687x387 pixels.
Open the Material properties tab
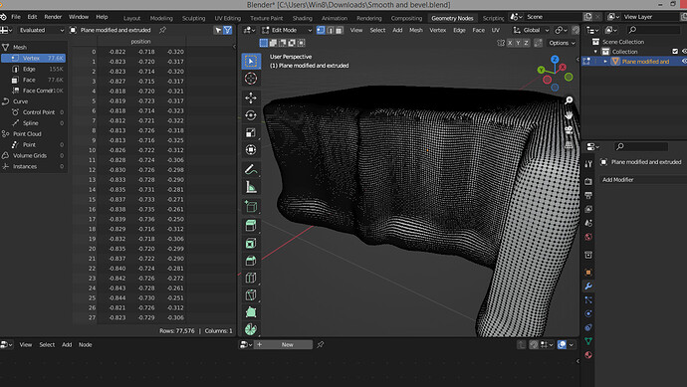tap(588, 355)
